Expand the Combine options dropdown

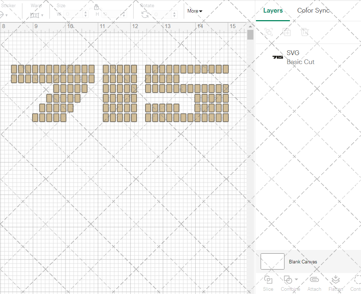(x=296, y=279)
